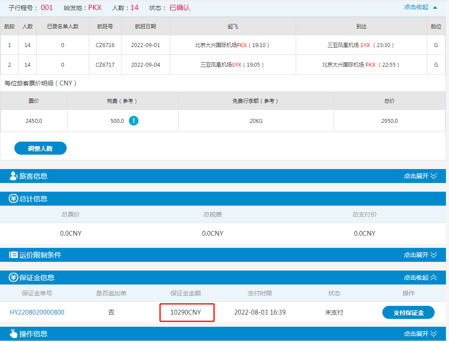
Task: Click the 未支付 deposit status
Action: pyautogui.click(x=334, y=312)
